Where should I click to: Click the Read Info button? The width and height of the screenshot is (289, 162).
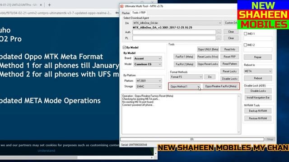[x=230, y=49]
